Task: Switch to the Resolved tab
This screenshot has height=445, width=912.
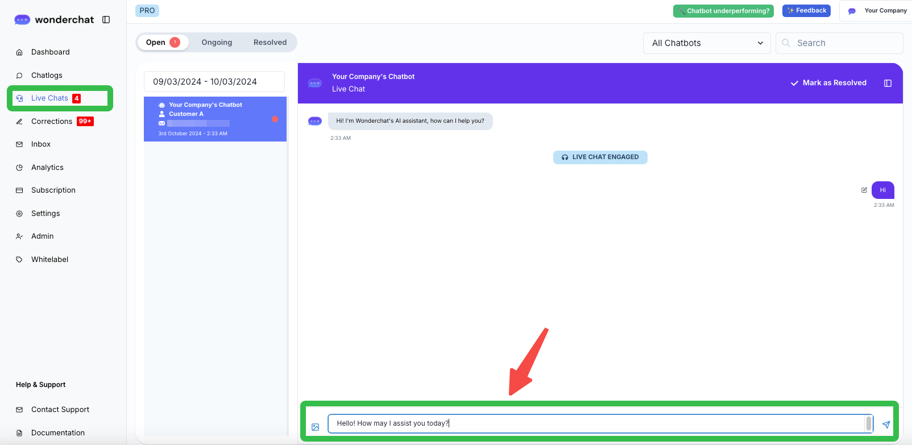Action: (270, 43)
